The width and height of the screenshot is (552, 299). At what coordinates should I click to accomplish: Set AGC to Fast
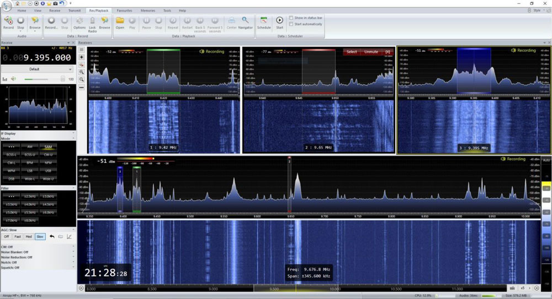[x=18, y=236]
